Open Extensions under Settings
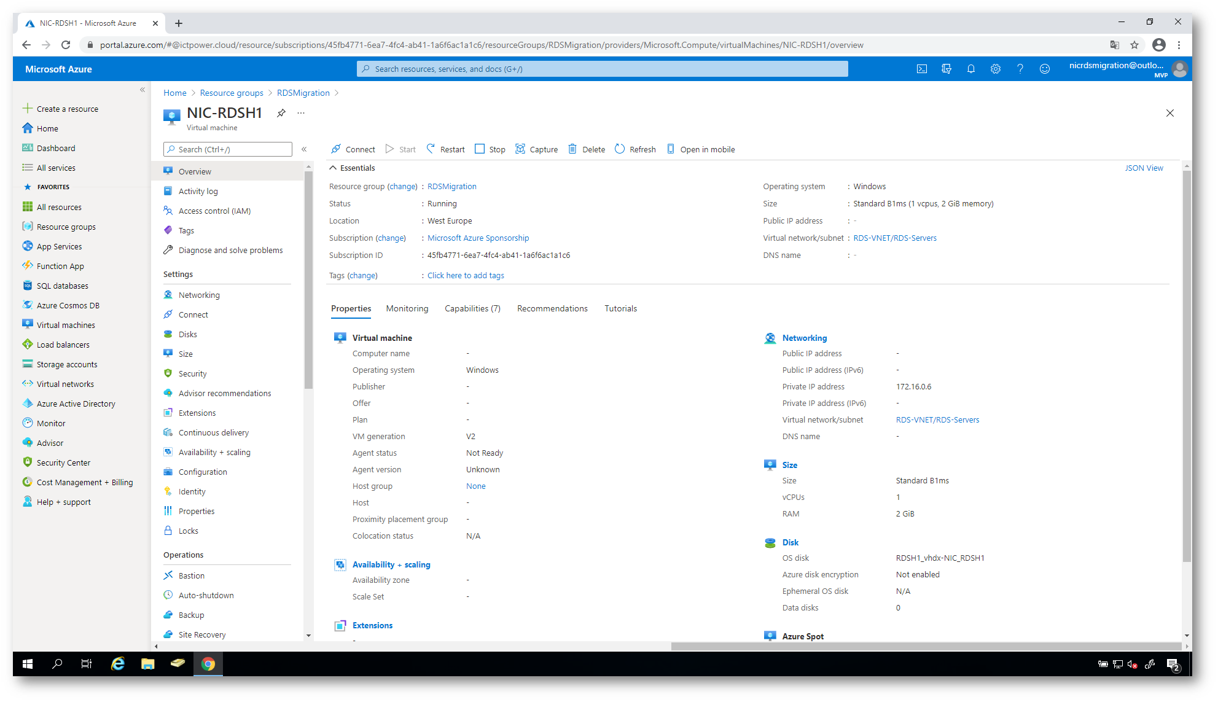1218x702 pixels. click(x=190, y=413)
